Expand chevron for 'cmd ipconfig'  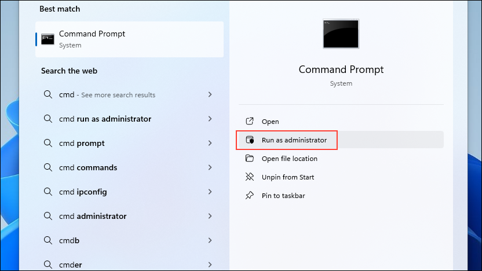click(210, 192)
